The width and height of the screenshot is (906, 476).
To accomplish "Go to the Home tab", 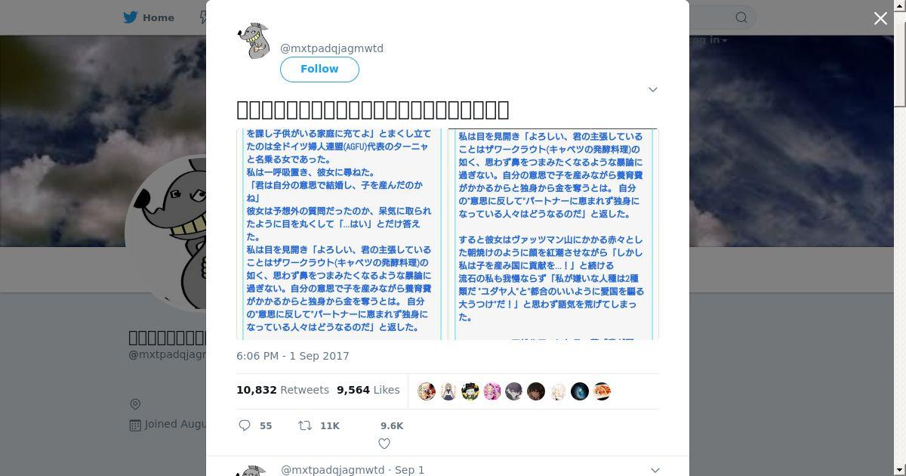I will click(149, 17).
